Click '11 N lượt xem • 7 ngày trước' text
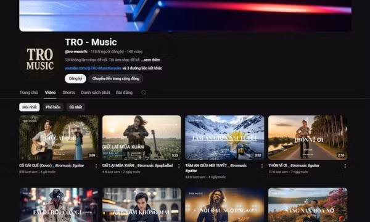 (288, 172)
